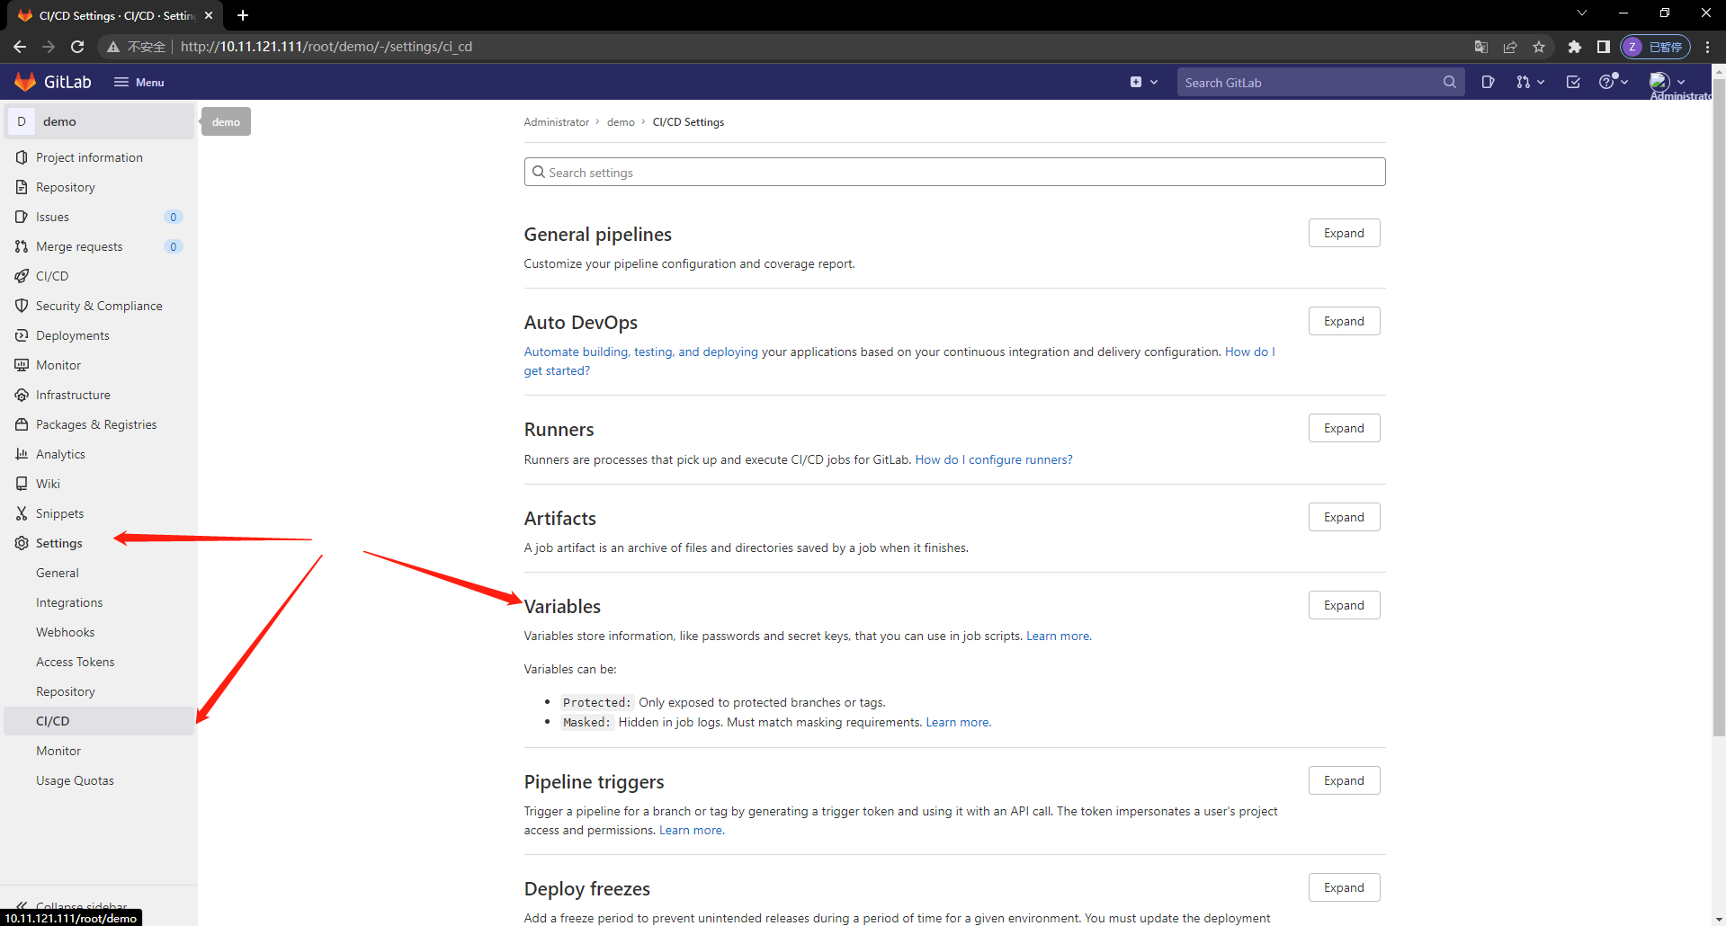Open Repository in project sidebar top
Viewport: 1726px width, 926px height.
99,187
